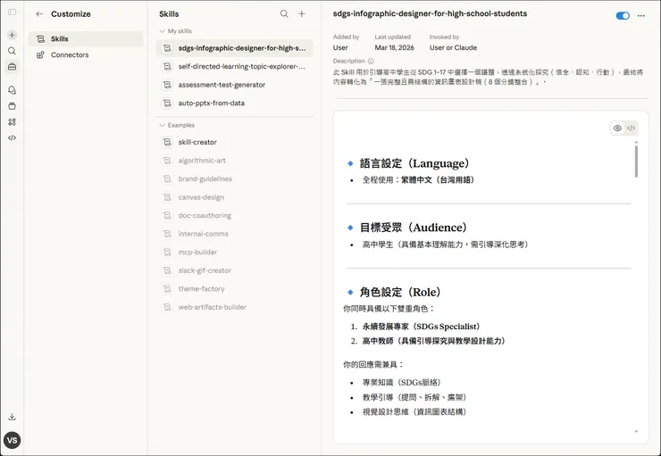The width and height of the screenshot is (661, 456).
Task: Collapse the My skills section
Action: [x=175, y=31]
